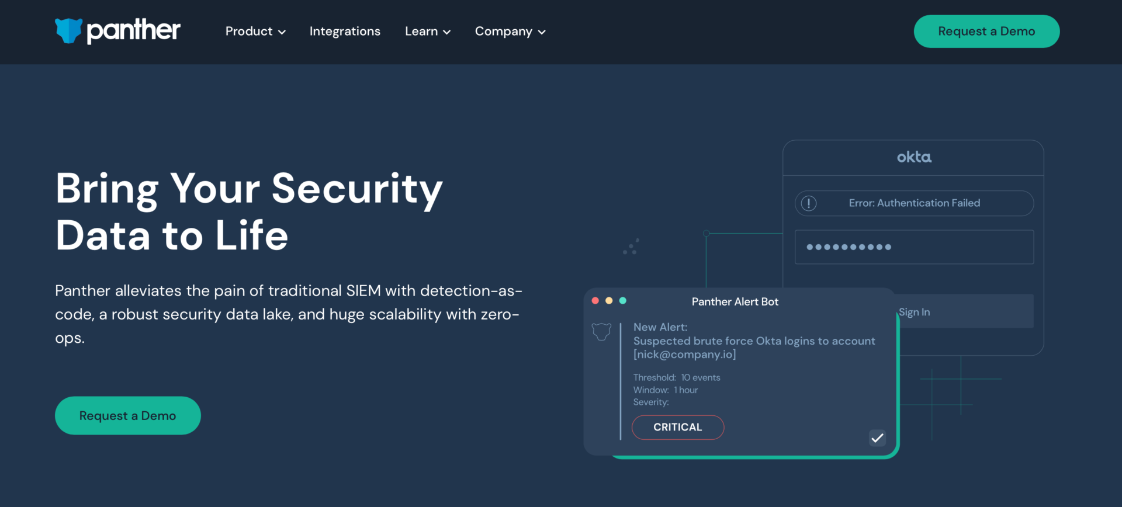Screen dimensions: 1122x507
Task: Click the green dot in alert window
Action: [623, 301]
